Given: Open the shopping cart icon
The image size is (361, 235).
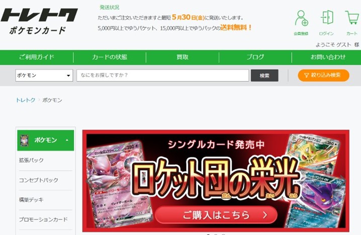Looking at the screenshot, I should (352, 18).
